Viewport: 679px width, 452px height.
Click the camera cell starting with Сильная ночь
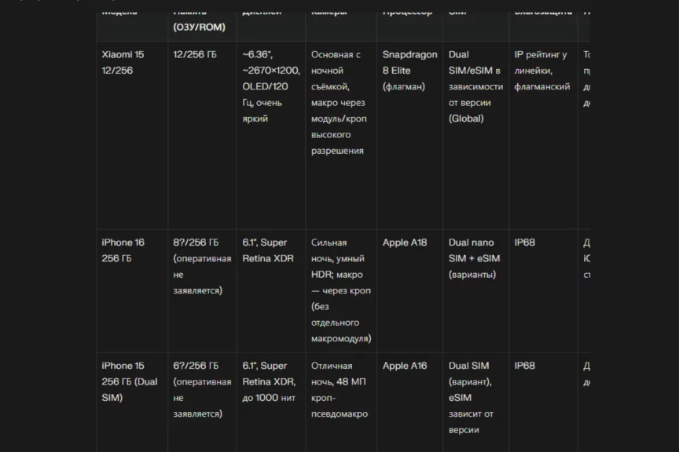340,290
